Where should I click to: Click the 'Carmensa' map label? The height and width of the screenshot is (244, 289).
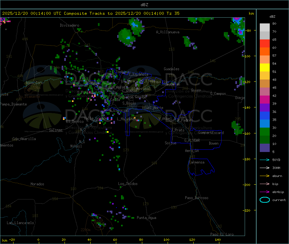[197, 162]
